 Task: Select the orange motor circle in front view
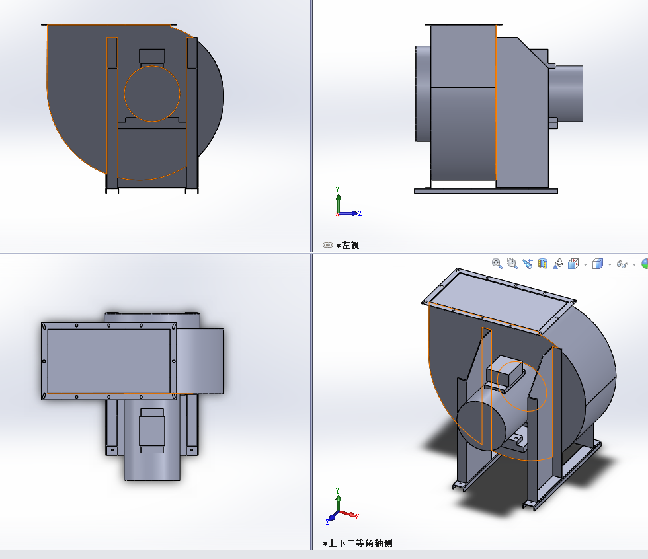[x=152, y=94]
